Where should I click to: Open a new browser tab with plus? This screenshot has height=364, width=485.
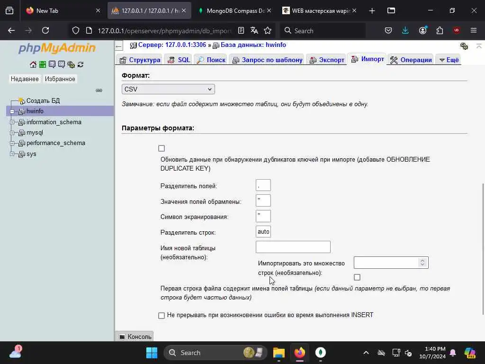(372, 11)
